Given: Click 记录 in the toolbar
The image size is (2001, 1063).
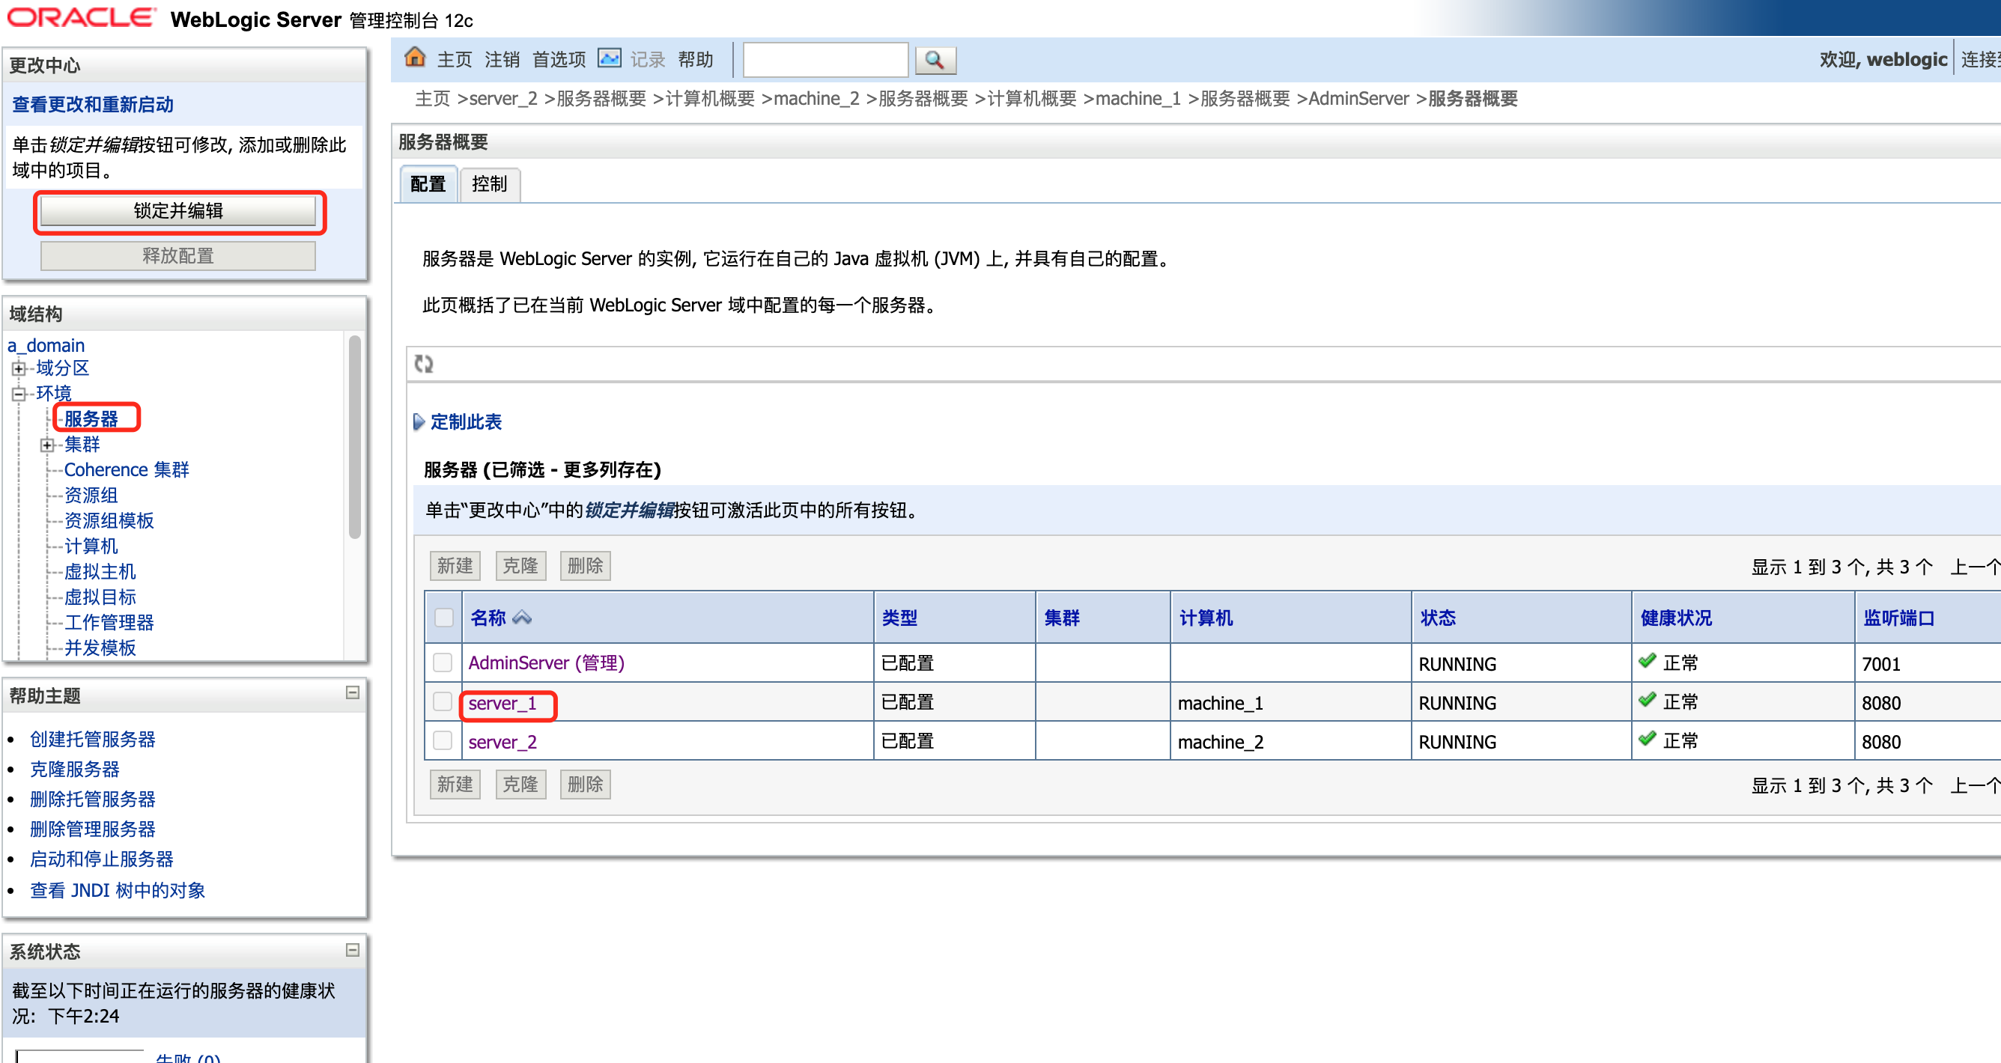Looking at the screenshot, I should tap(648, 60).
